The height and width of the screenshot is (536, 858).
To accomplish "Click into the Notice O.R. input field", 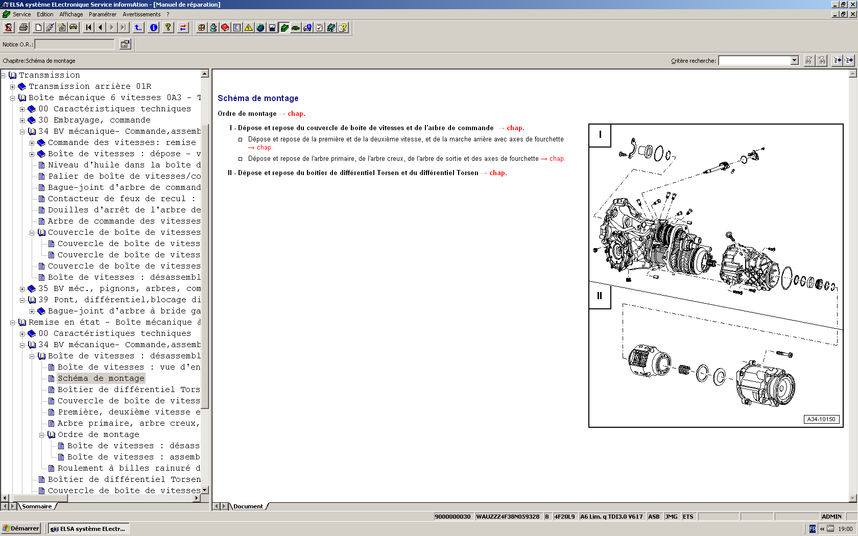I will pos(75,44).
